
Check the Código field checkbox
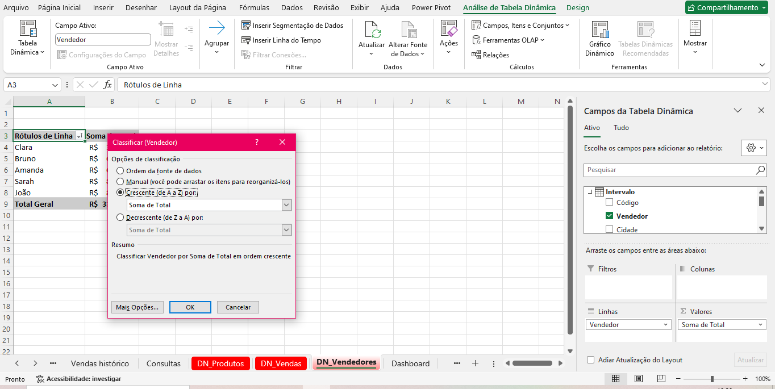coord(610,202)
